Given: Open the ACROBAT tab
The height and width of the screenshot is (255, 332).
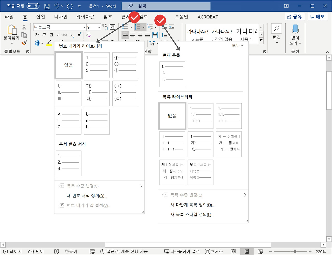Looking at the screenshot, I should coord(208,17).
